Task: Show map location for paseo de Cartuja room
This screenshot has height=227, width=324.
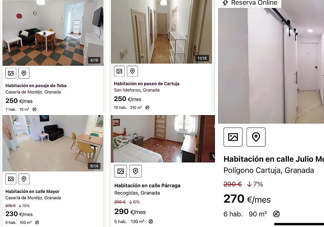Action: coord(132,71)
